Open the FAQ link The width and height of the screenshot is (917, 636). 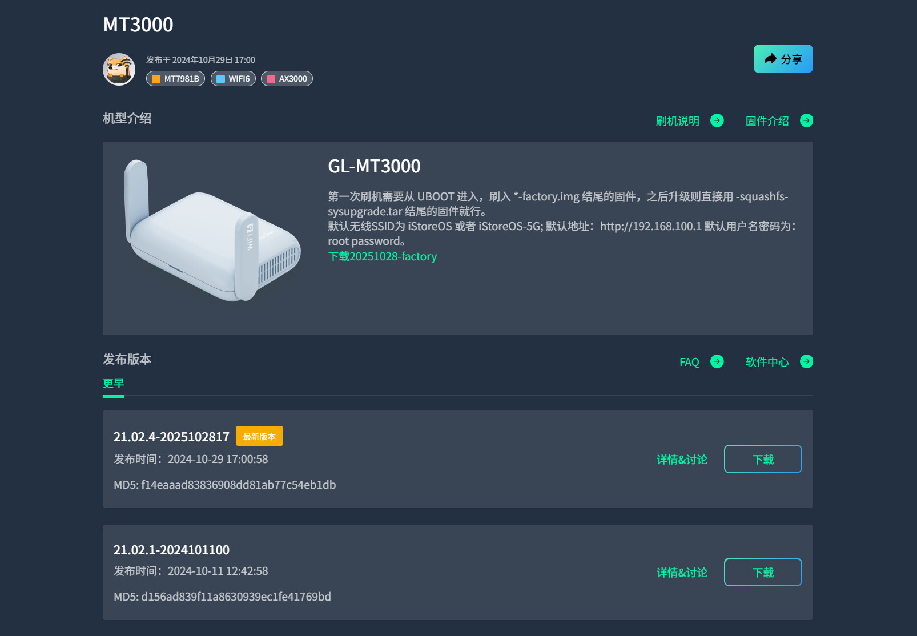pos(689,362)
